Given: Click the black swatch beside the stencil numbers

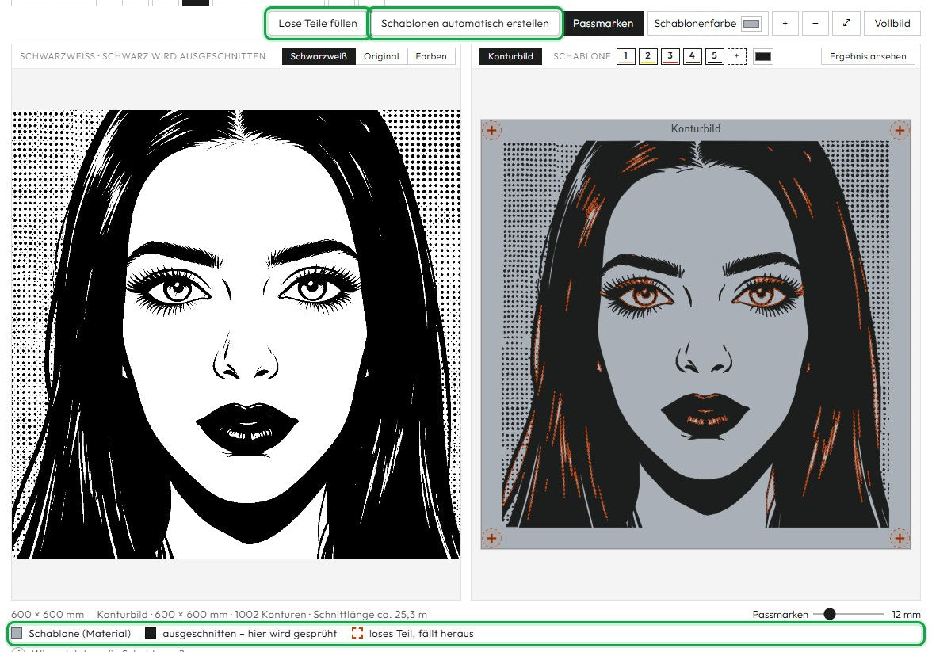Looking at the screenshot, I should 763,56.
